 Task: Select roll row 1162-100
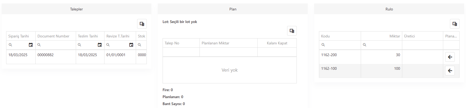(x=389, y=71)
